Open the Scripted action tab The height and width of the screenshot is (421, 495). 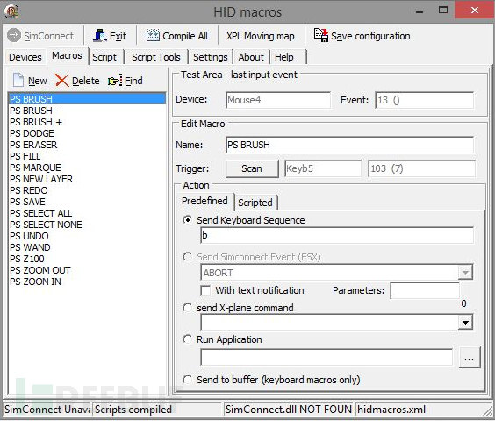(x=255, y=203)
